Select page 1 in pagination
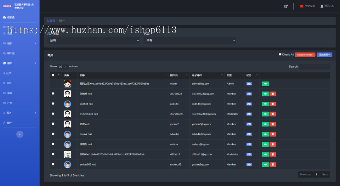Image resolution: width=340 pixels, height=186 pixels. 316,175
